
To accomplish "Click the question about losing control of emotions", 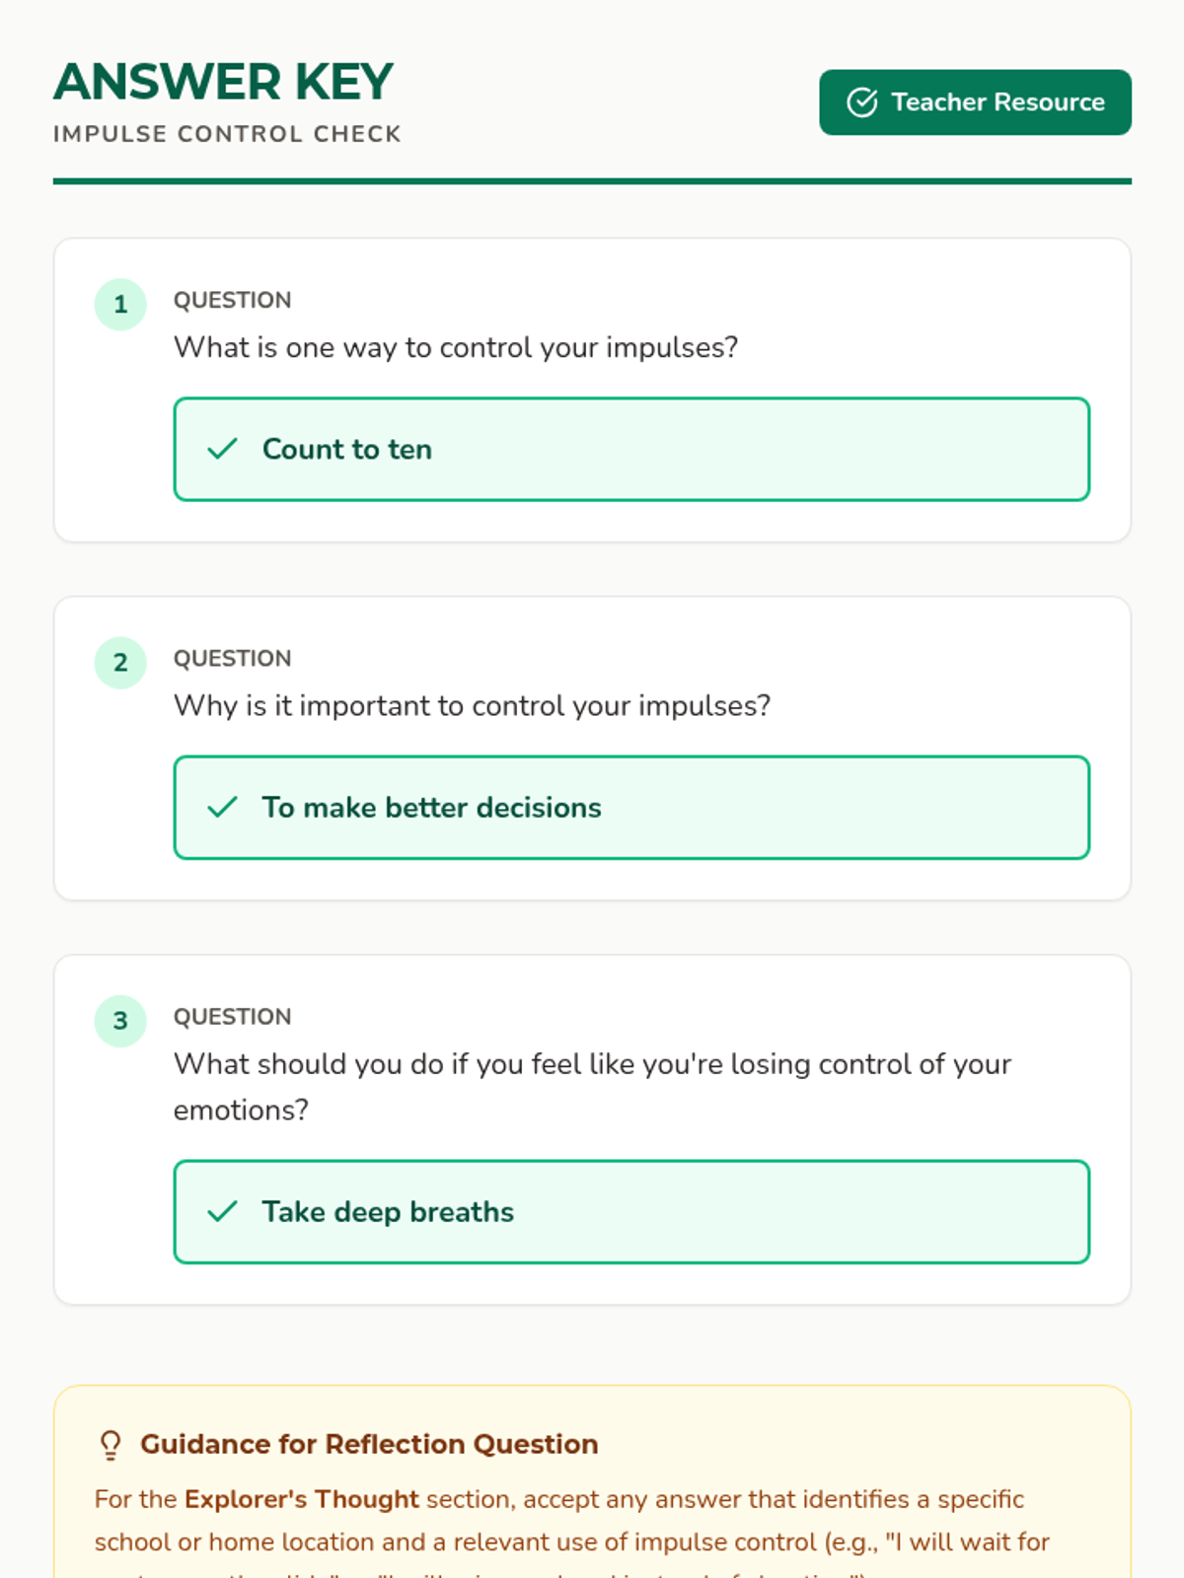I will [592, 1087].
